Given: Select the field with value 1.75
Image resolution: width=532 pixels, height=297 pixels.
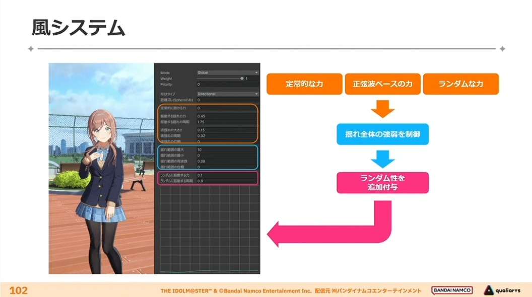Looking at the screenshot, I should pyautogui.click(x=226, y=122).
